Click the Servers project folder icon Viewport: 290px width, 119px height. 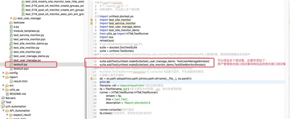3,98
